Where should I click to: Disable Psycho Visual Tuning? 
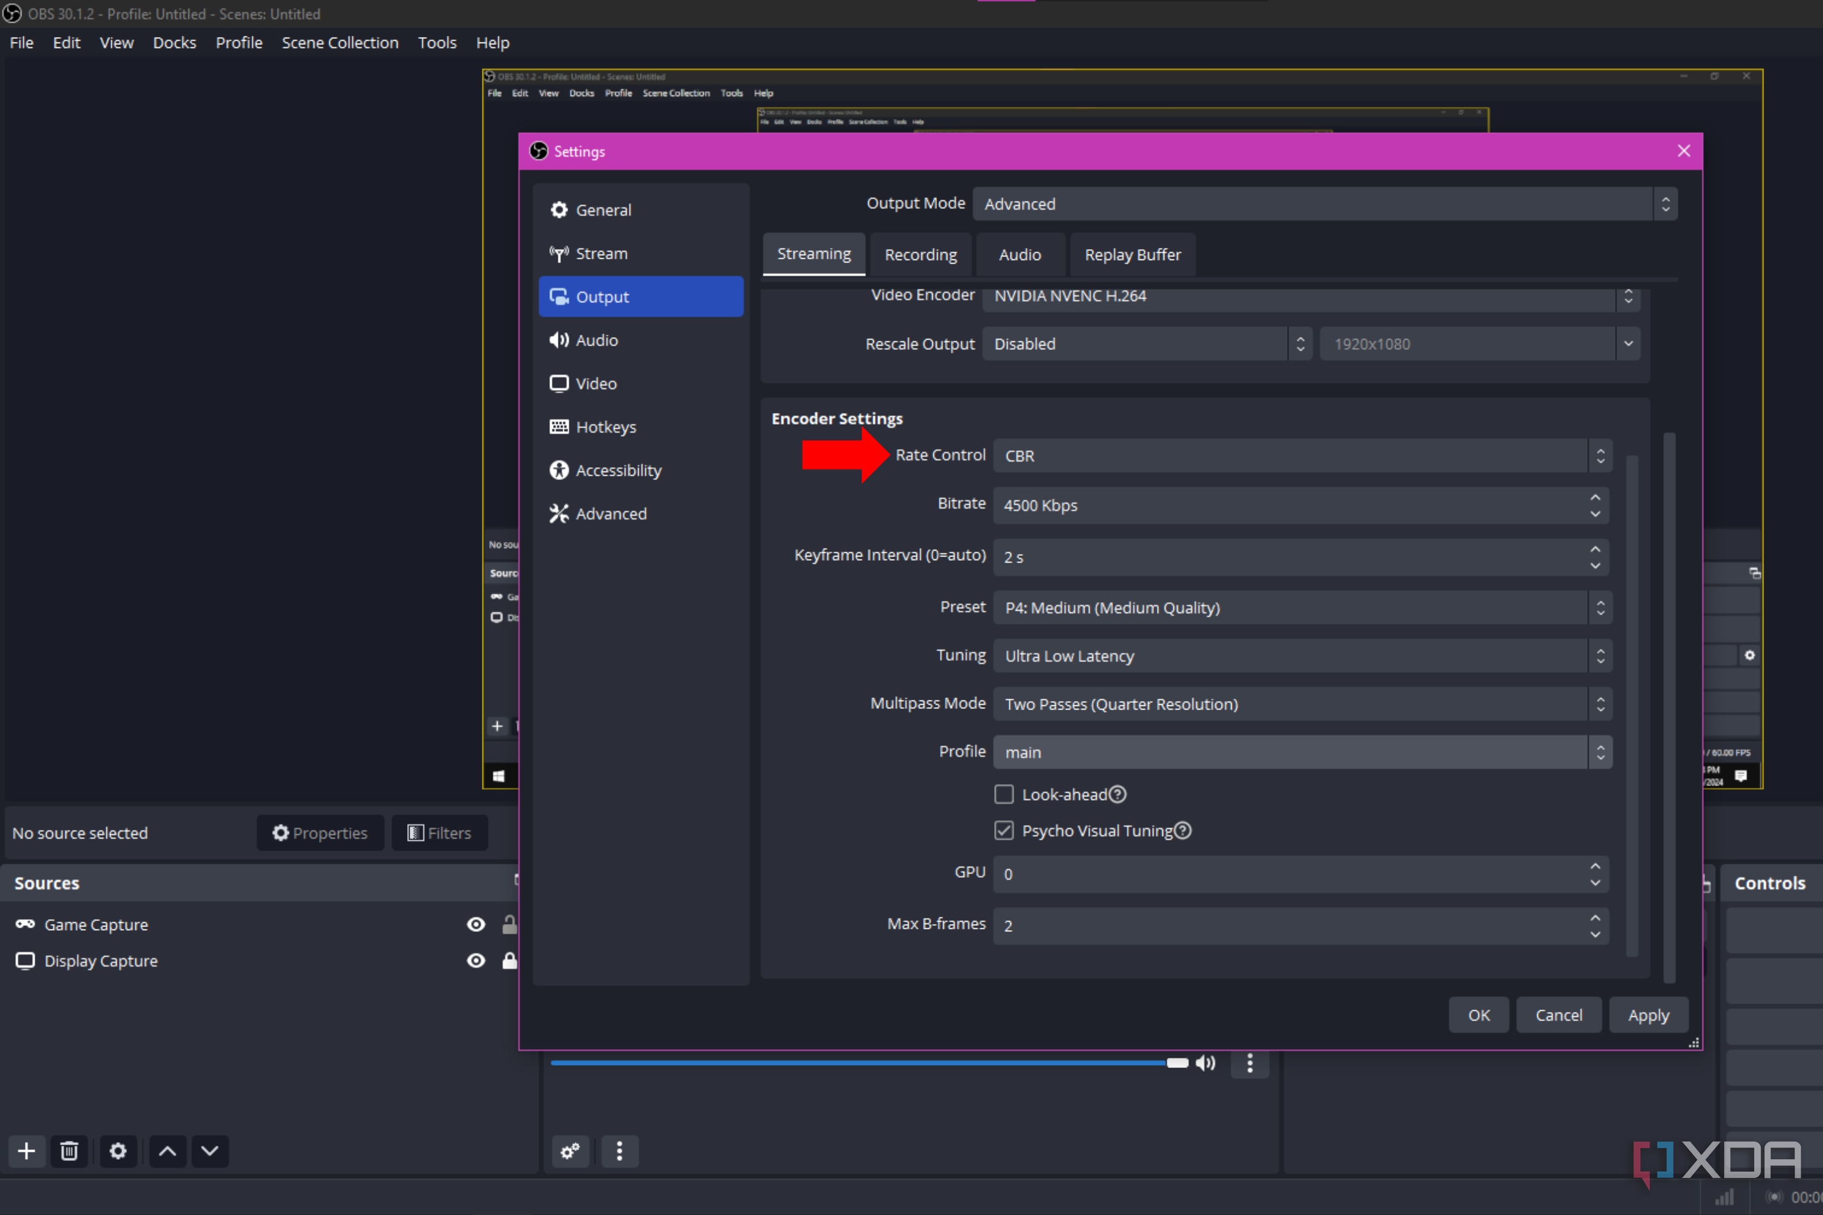1004,830
